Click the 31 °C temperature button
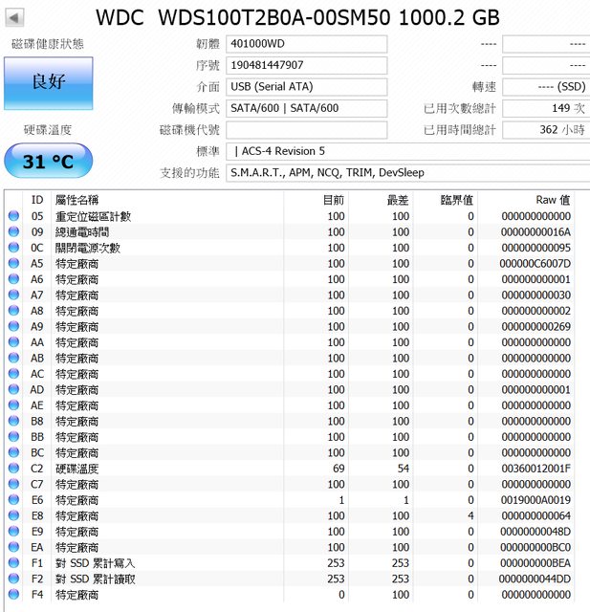590x612 pixels. [48, 161]
